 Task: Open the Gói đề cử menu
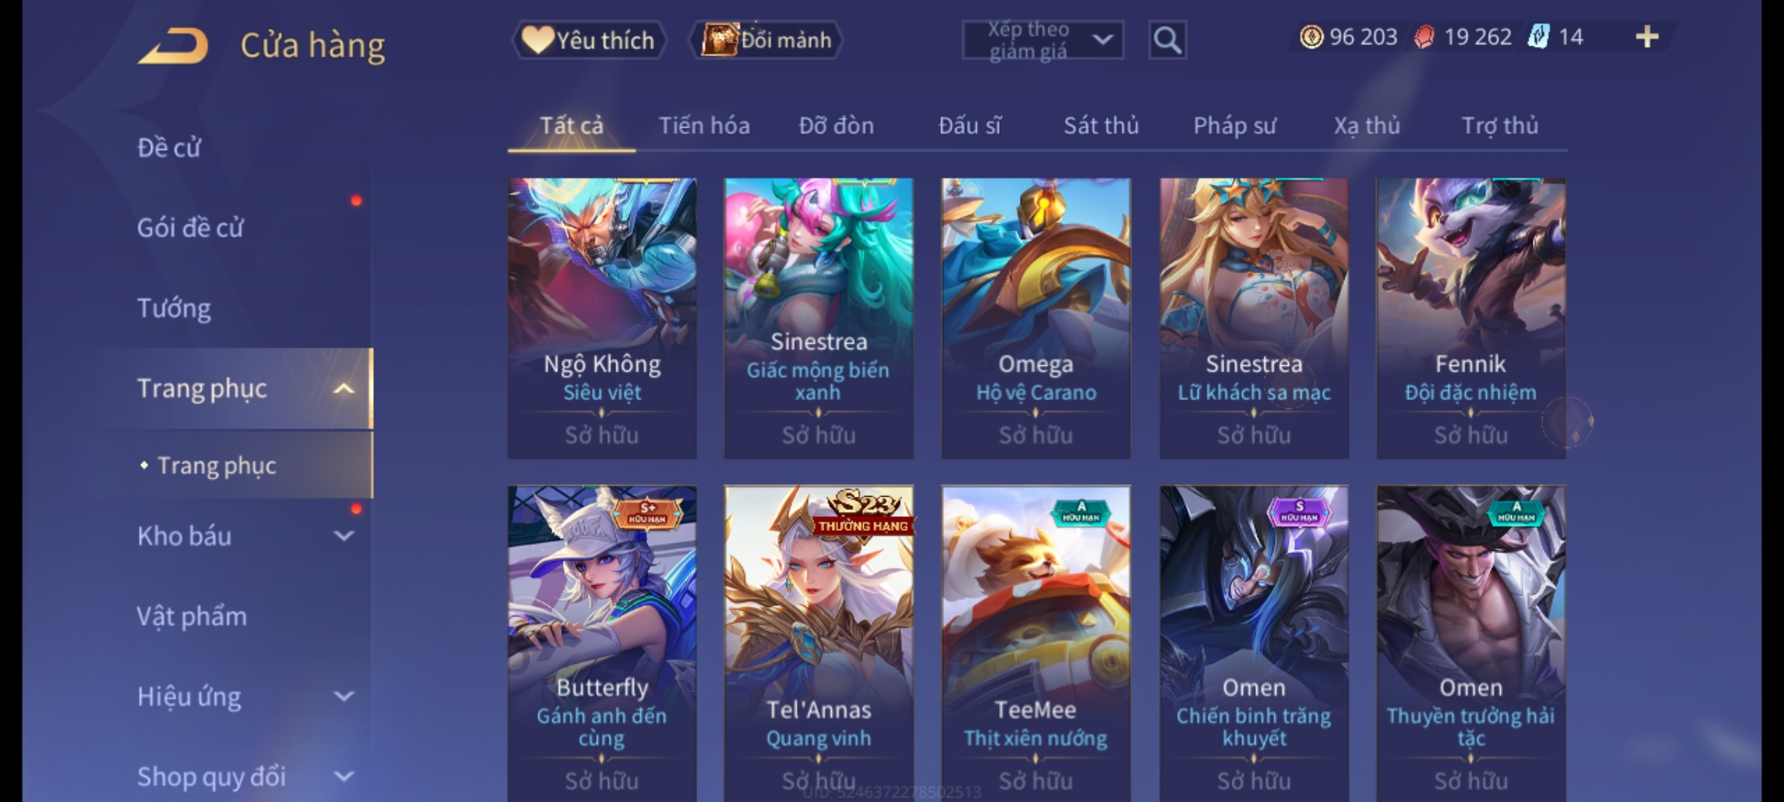(190, 228)
